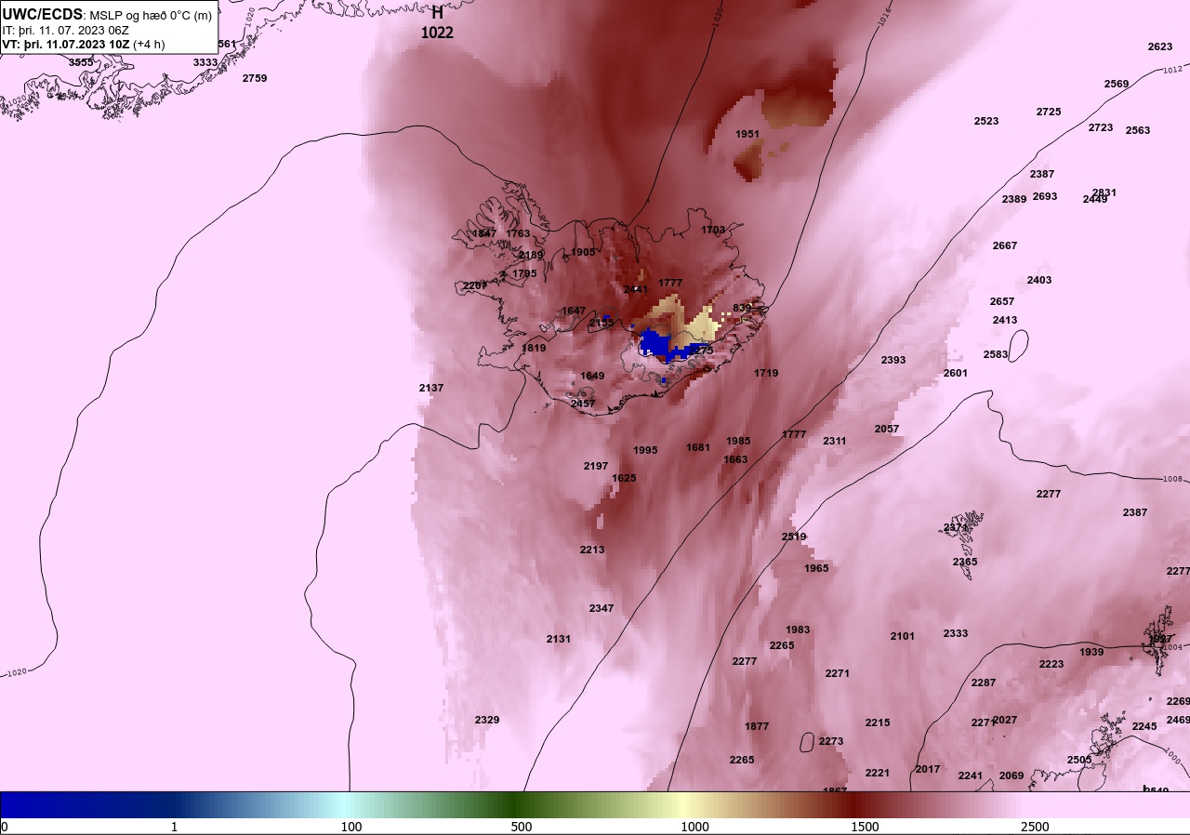The height and width of the screenshot is (835, 1190).
Task: Click the value 2137 west of Iceland
Action: click(x=431, y=388)
